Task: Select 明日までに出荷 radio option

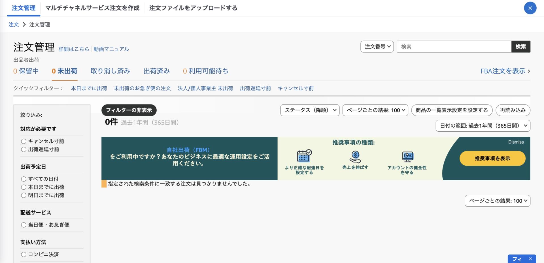Action: (24, 195)
